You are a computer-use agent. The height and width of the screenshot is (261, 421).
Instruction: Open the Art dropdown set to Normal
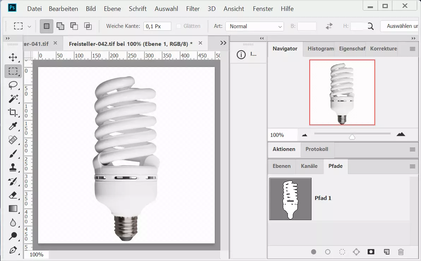point(255,26)
